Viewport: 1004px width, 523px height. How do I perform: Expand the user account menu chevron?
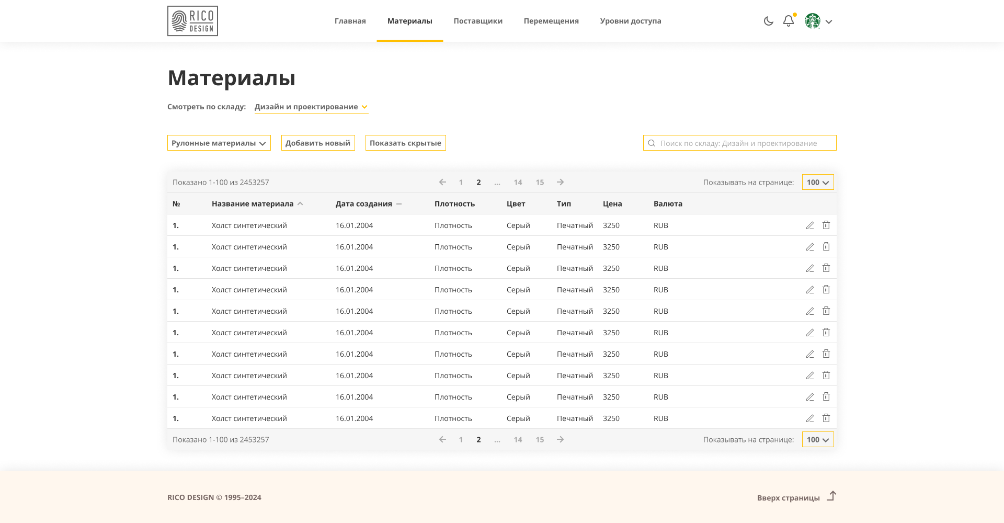[829, 22]
